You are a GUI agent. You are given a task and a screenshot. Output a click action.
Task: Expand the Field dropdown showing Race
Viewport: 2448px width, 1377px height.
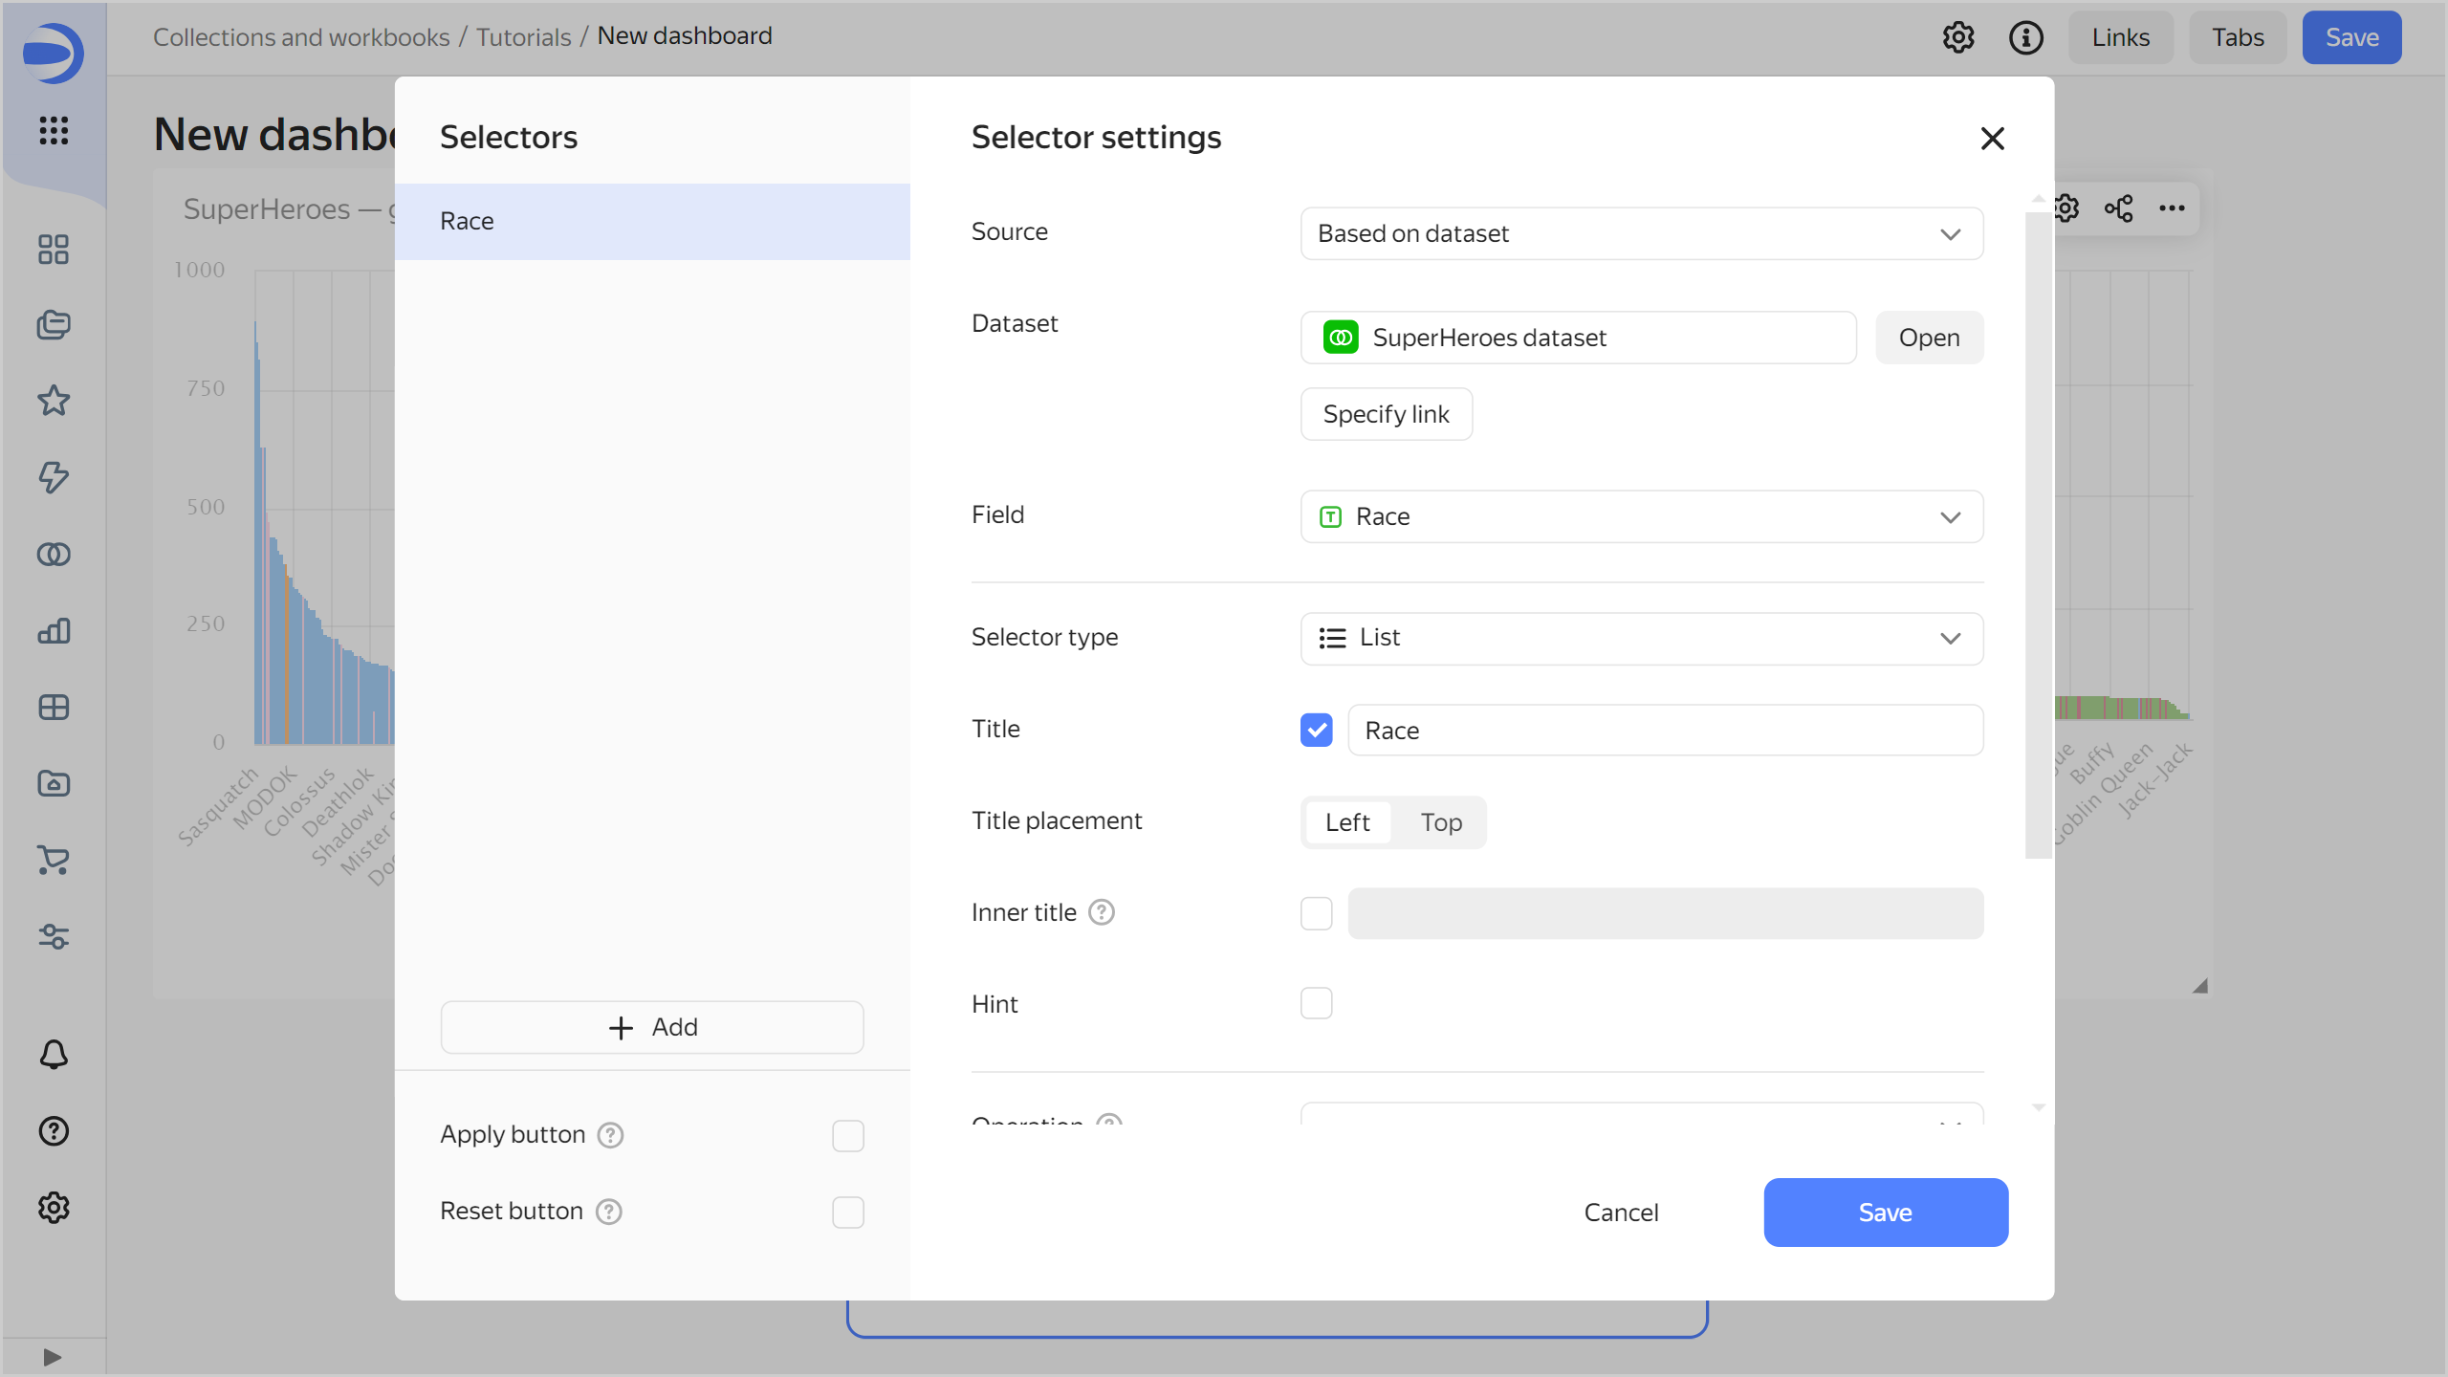tap(1642, 516)
